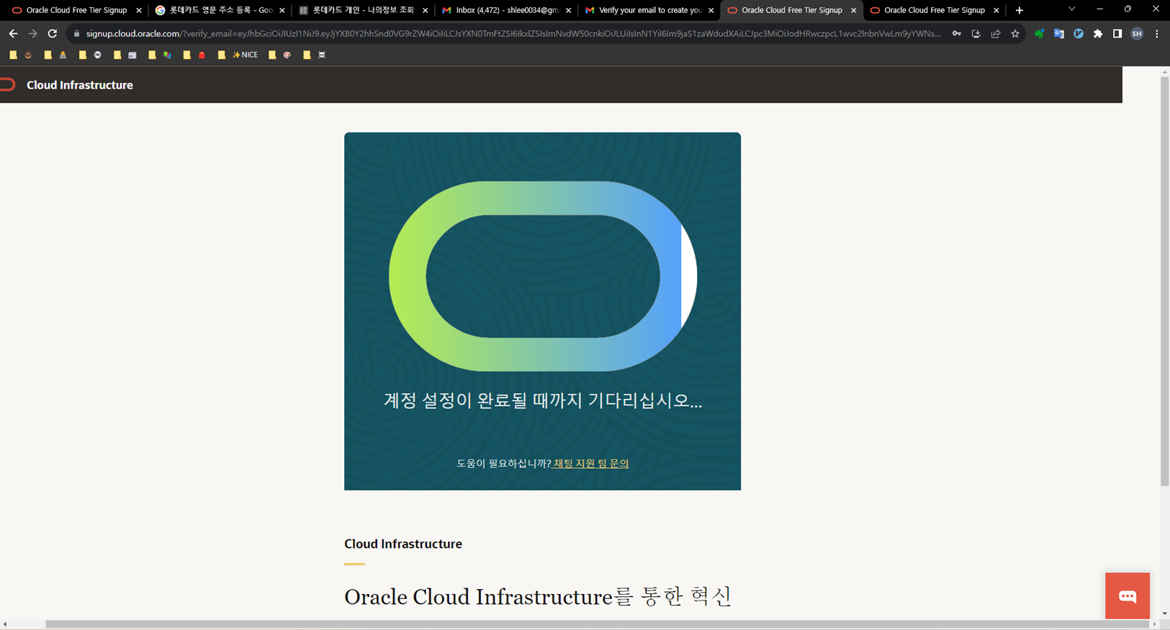The height and width of the screenshot is (630, 1170).
Task: Open the red chat support widget
Action: (1128, 595)
